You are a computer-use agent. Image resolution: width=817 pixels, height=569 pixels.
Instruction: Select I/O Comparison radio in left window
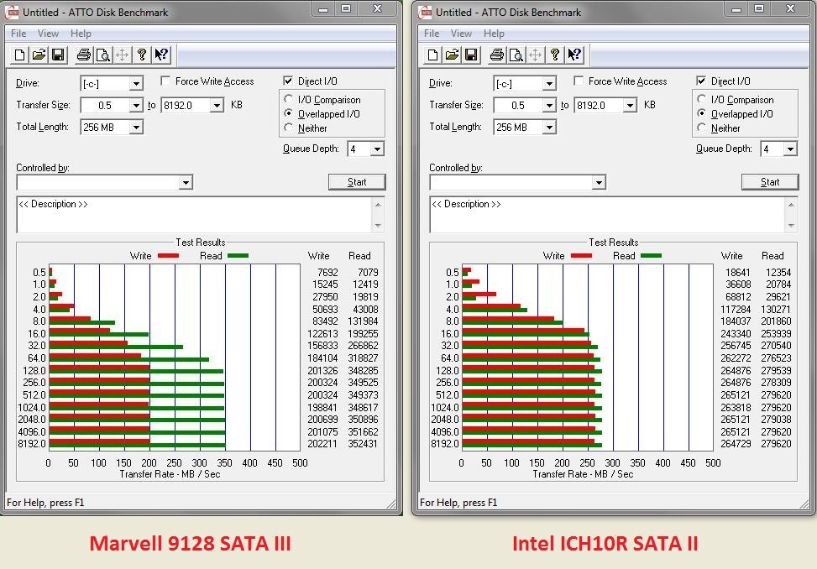pos(290,100)
